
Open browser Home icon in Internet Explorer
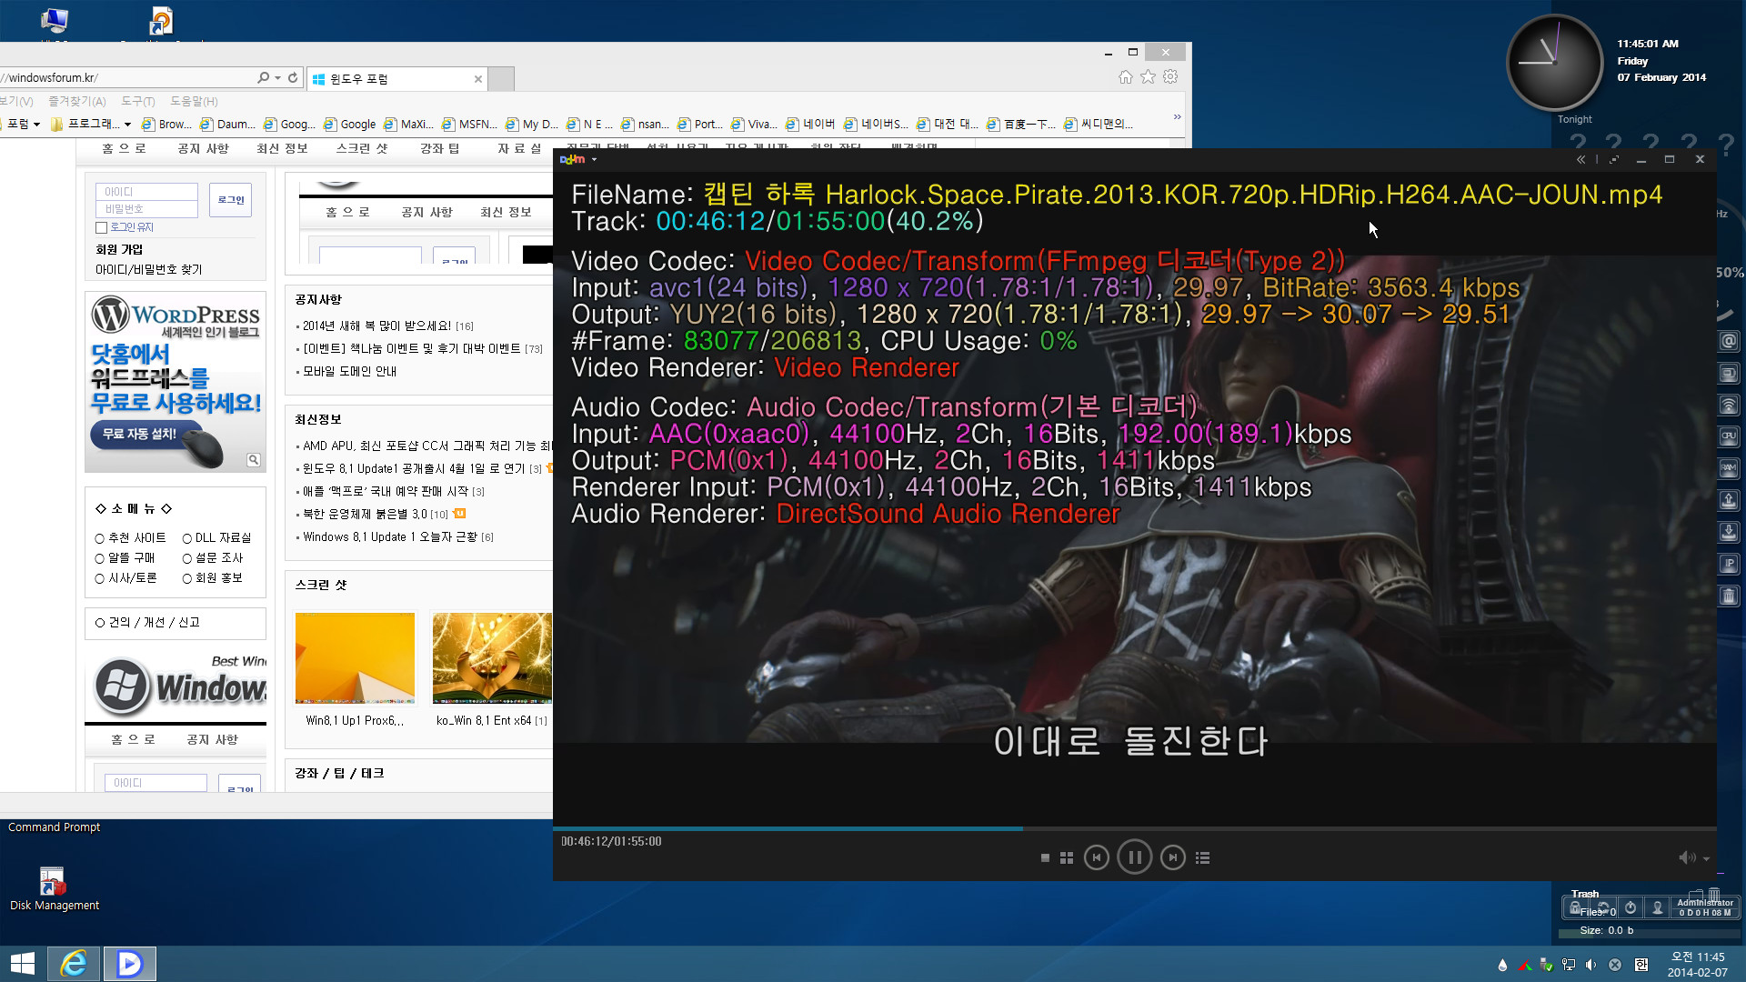(x=1126, y=77)
